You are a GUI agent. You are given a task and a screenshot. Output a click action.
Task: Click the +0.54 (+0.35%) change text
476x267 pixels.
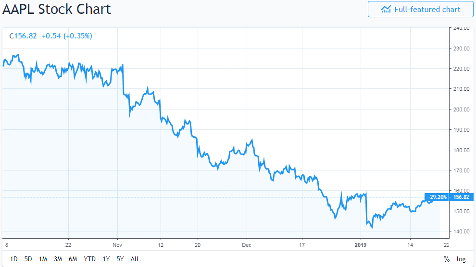[x=67, y=36]
